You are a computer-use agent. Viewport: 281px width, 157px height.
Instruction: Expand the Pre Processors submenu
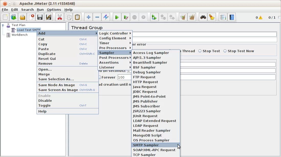tap(115, 48)
